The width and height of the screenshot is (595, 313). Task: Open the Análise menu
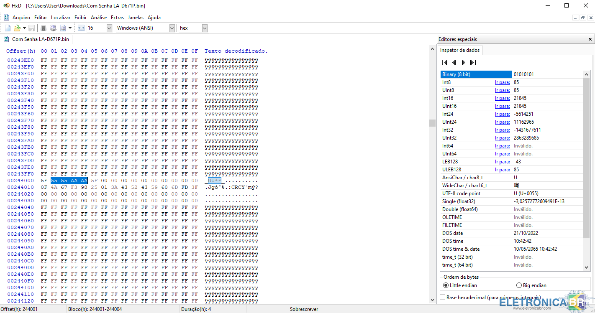(x=99, y=18)
